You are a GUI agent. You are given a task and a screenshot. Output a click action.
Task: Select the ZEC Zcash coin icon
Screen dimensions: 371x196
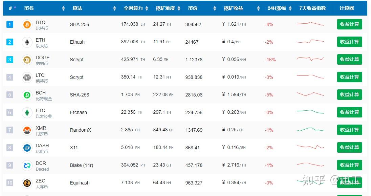pos(27,183)
